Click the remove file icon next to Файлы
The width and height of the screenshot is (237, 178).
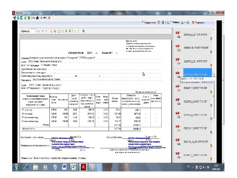pos(188,22)
